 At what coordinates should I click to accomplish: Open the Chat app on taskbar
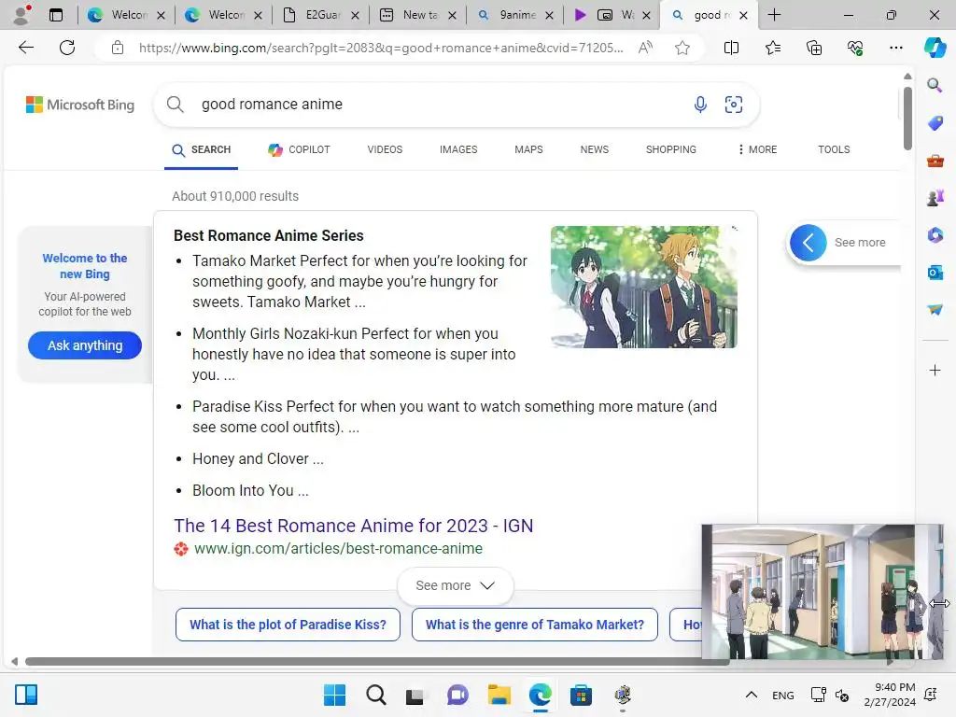pos(457,695)
